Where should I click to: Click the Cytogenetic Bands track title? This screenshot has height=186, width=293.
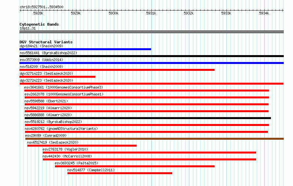point(39,24)
